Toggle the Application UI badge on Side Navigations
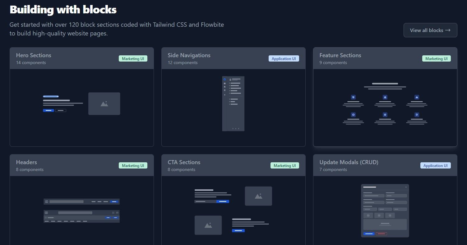The height and width of the screenshot is (245, 467). coord(284,58)
